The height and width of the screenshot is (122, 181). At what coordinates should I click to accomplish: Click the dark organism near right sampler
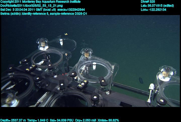click(x=141, y=80)
